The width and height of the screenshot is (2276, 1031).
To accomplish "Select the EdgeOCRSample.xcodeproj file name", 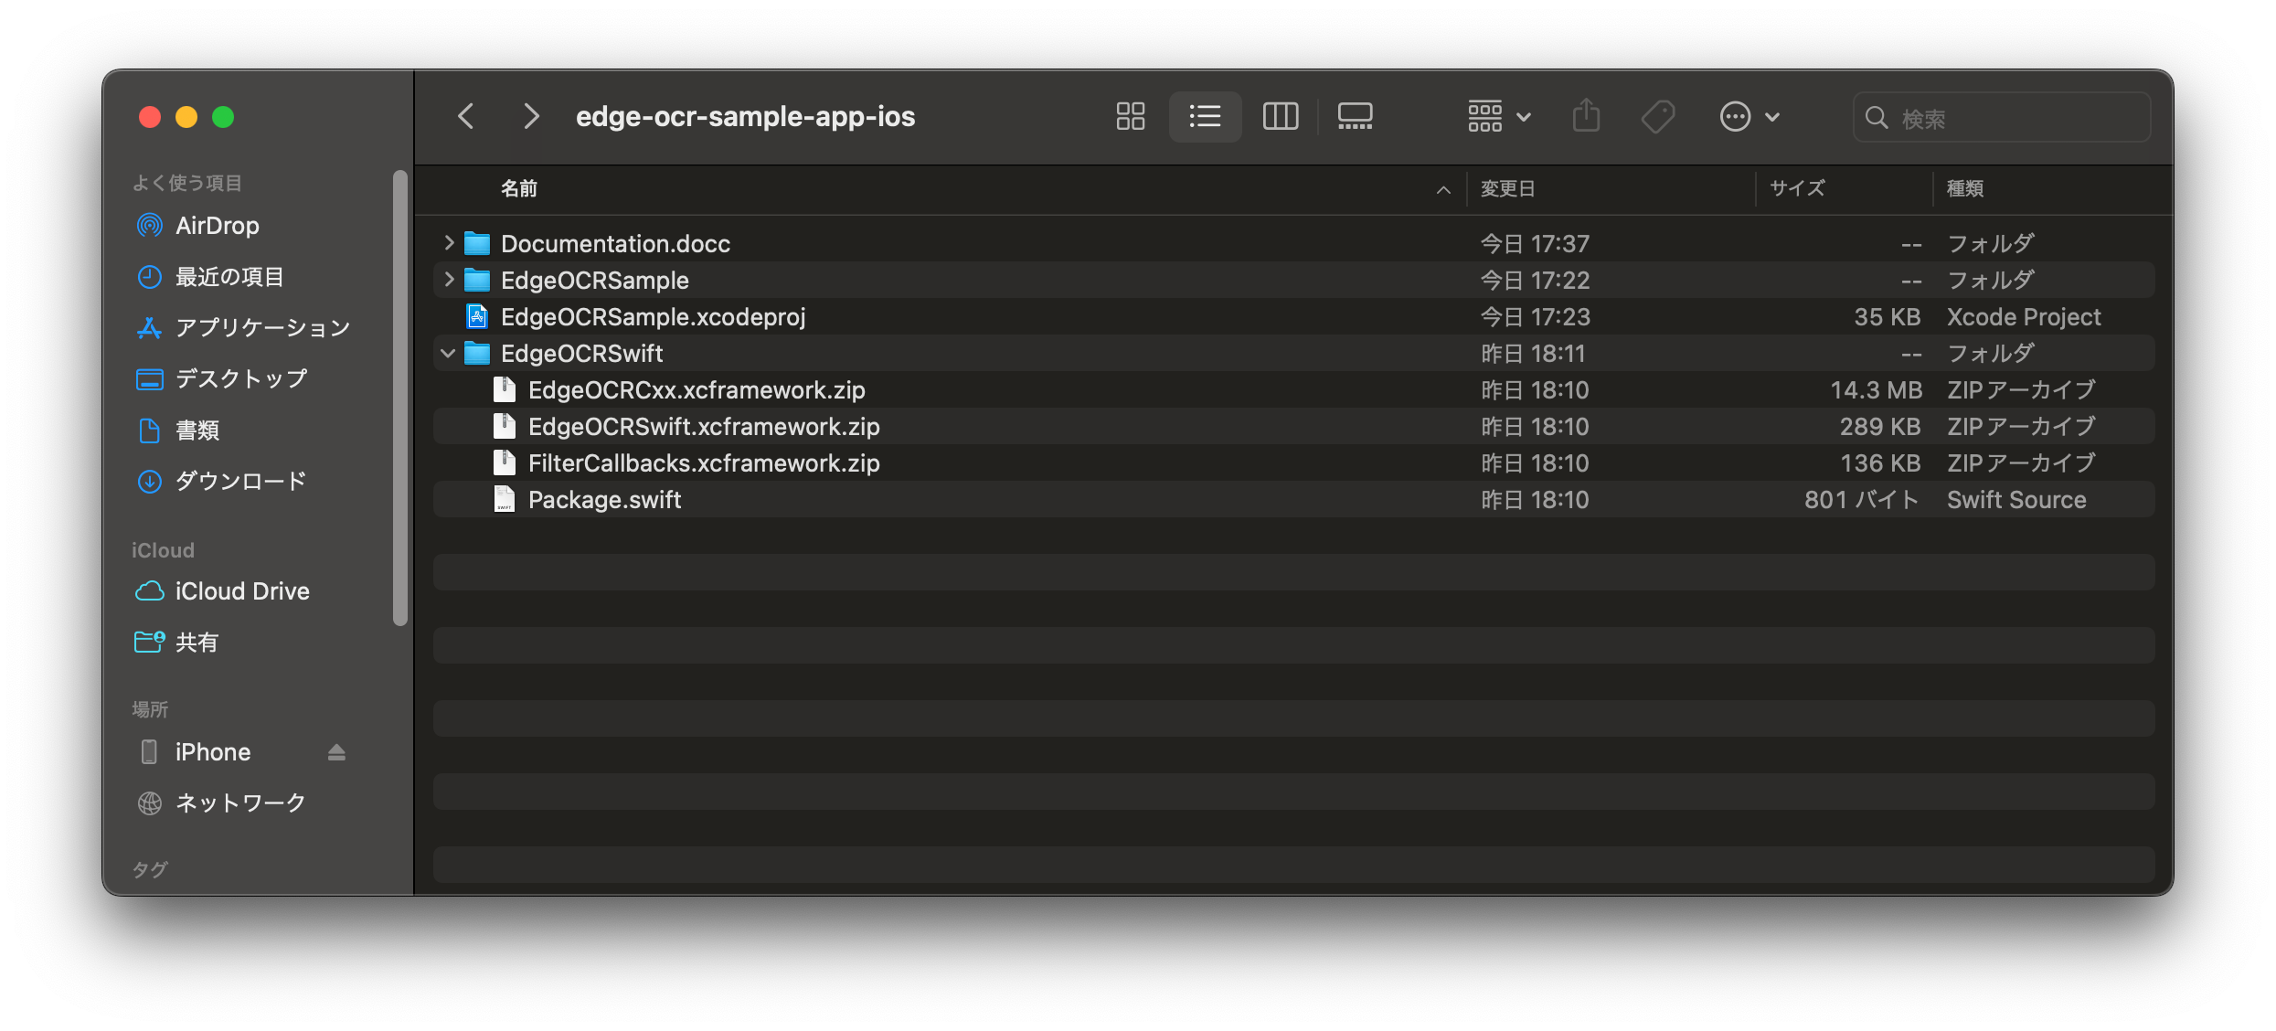I will [x=653, y=317].
